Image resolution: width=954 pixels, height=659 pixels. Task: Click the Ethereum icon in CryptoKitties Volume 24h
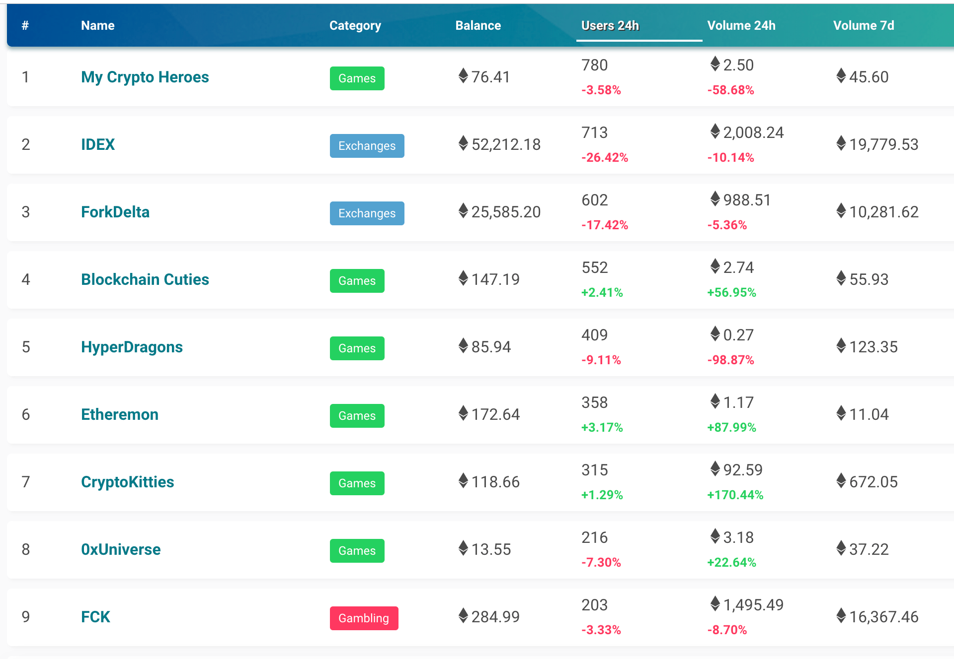[715, 468]
